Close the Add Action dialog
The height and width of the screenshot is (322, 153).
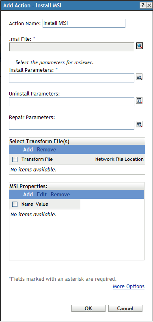point(149,6)
